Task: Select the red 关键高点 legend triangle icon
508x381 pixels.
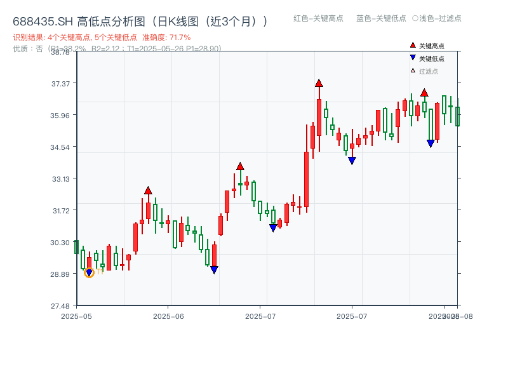Action: pyautogui.click(x=412, y=46)
